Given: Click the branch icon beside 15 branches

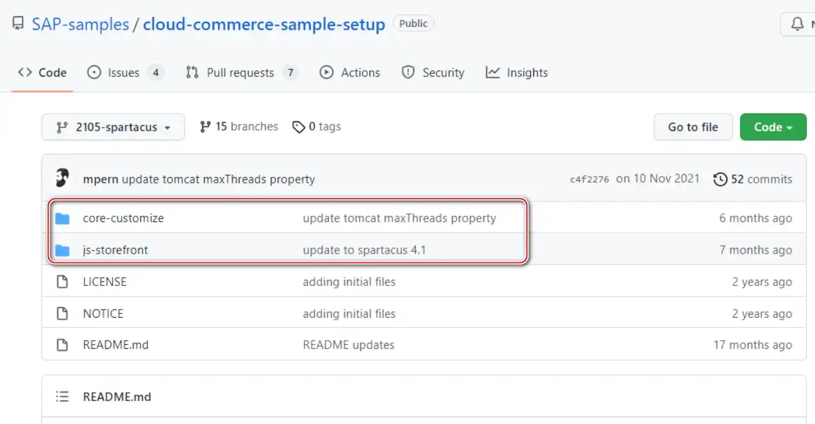Looking at the screenshot, I should point(205,127).
